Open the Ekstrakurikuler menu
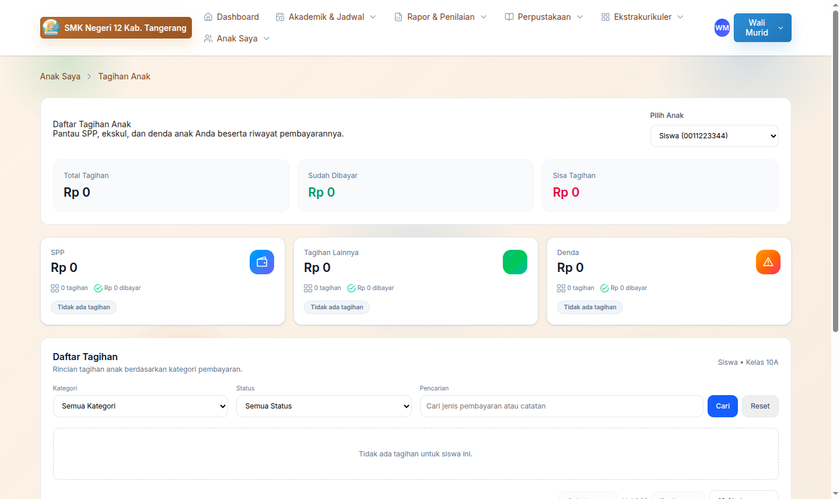 pos(642,17)
